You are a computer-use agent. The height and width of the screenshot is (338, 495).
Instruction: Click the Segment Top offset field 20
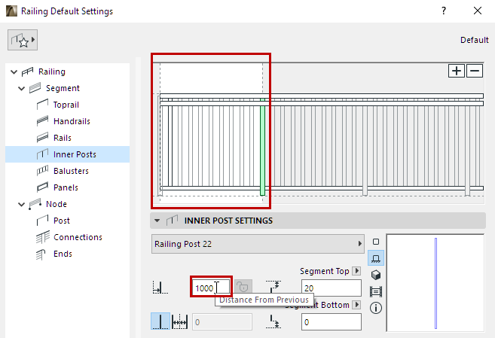[332, 288]
